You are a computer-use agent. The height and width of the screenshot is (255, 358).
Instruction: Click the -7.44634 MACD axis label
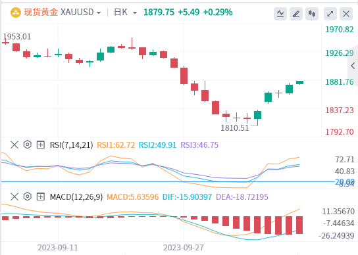click(339, 223)
